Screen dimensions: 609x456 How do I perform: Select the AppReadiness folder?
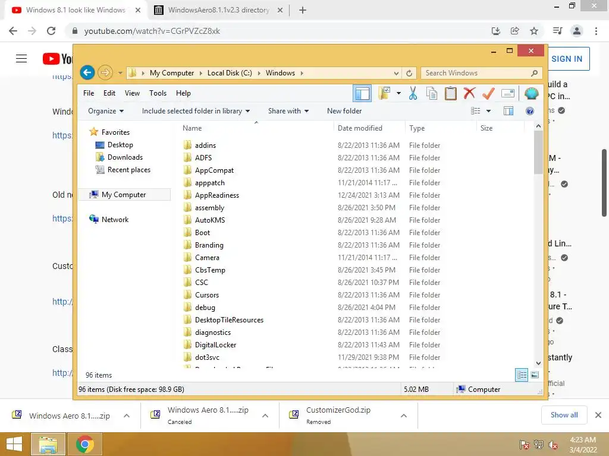pos(216,195)
